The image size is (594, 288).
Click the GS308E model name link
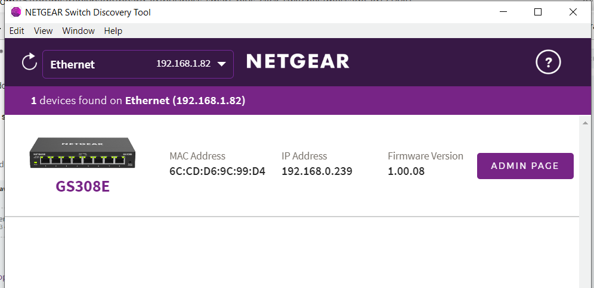point(83,187)
